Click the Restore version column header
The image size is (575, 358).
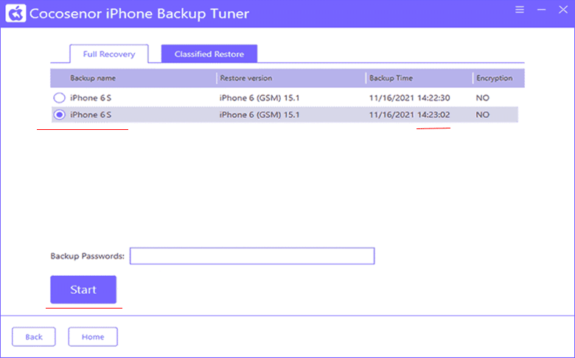pyautogui.click(x=246, y=78)
